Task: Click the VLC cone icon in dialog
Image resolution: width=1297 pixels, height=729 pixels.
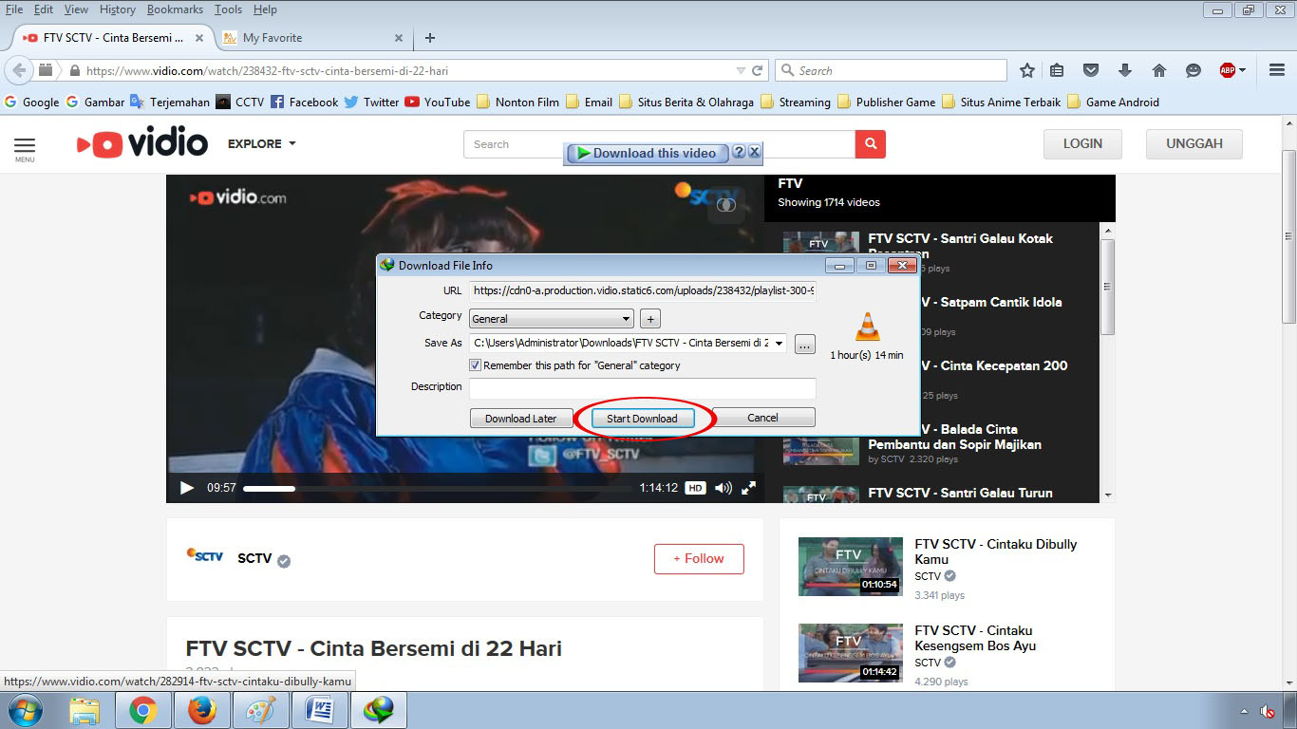Action: [x=867, y=327]
